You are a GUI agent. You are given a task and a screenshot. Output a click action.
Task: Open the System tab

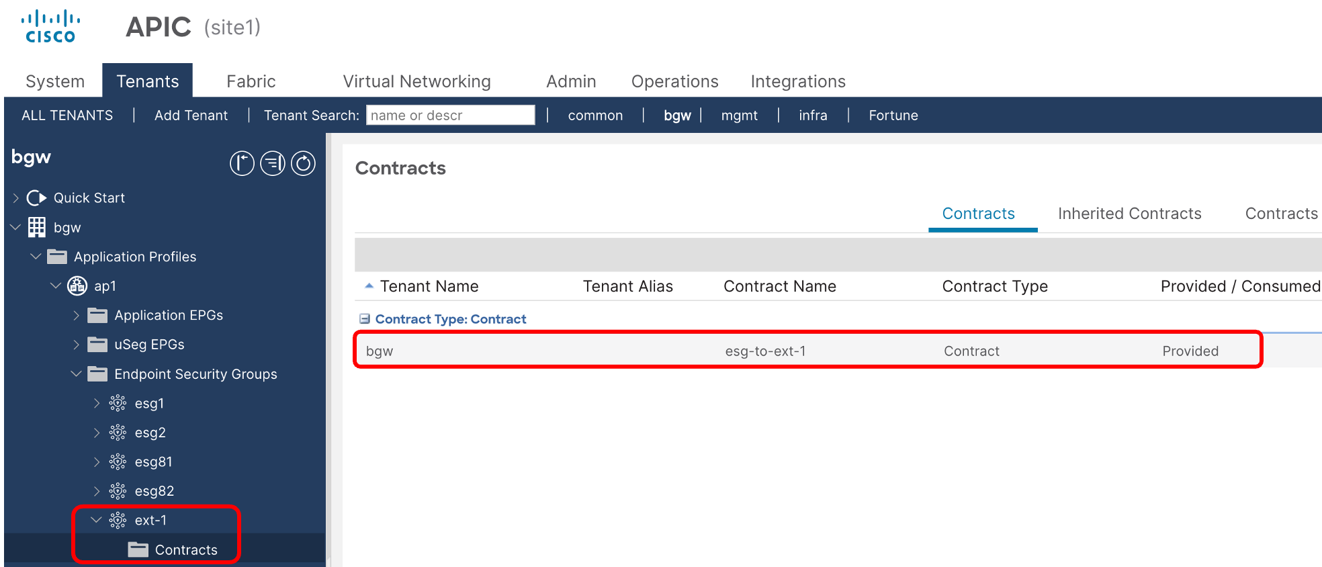[x=55, y=81]
